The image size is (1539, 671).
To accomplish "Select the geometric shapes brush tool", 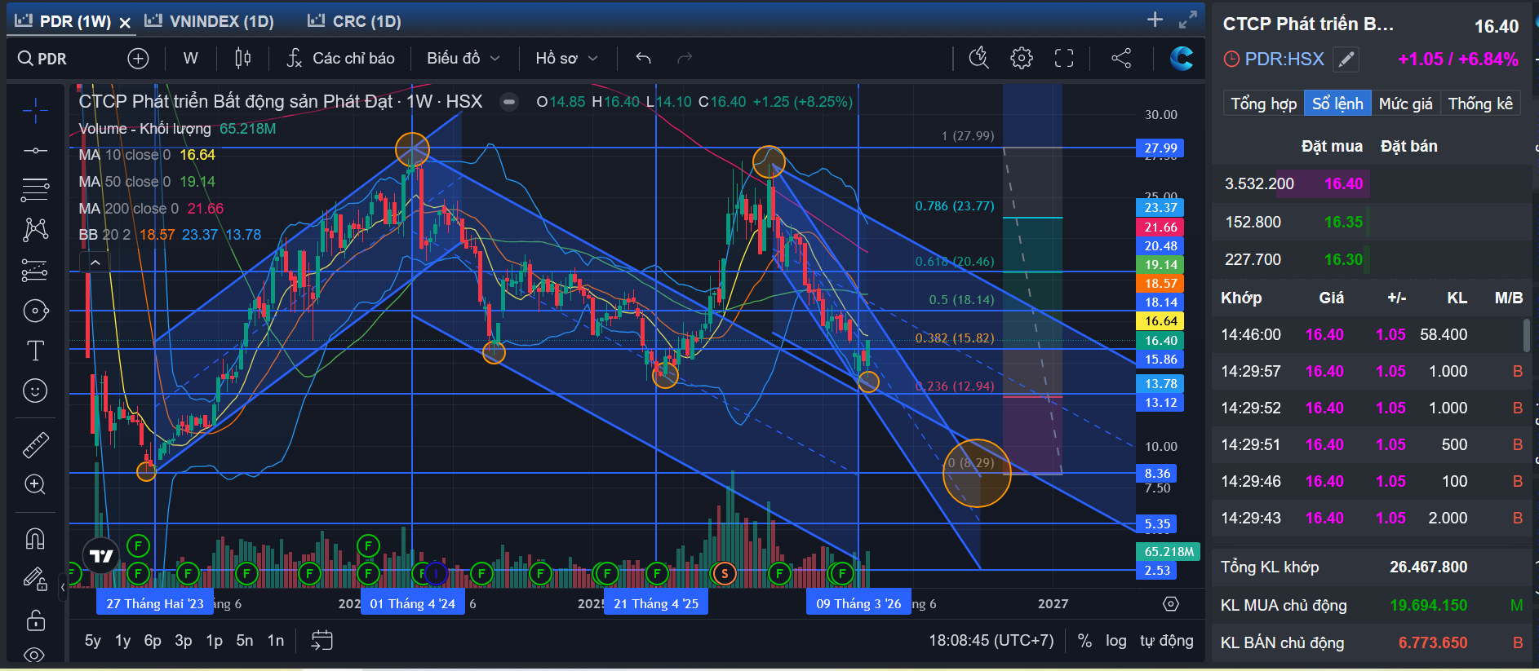I will 35,311.
